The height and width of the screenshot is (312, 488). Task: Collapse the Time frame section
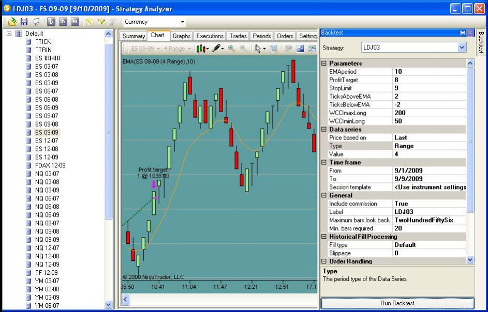click(x=324, y=162)
